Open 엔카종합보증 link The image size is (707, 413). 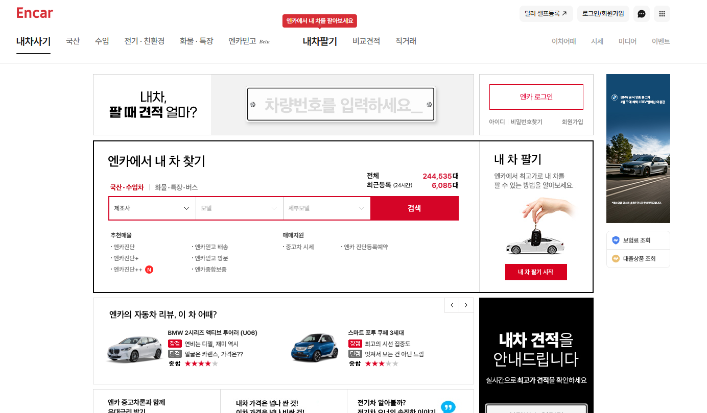click(x=210, y=270)
